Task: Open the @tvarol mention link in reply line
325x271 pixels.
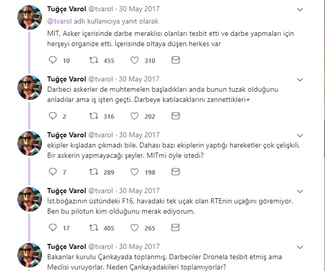Action: 59,21
